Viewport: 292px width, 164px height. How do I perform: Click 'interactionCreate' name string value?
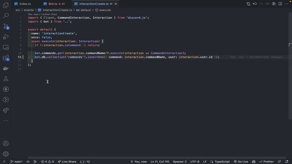click(58, 33)
